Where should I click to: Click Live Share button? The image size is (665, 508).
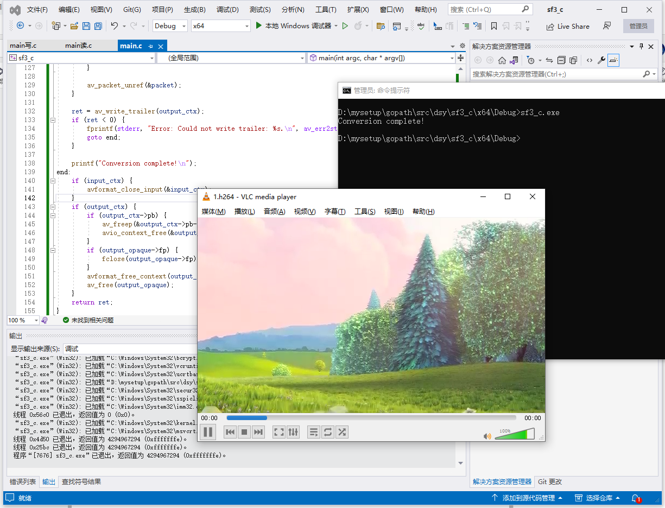pyautogui.click(x=568, y=26)
